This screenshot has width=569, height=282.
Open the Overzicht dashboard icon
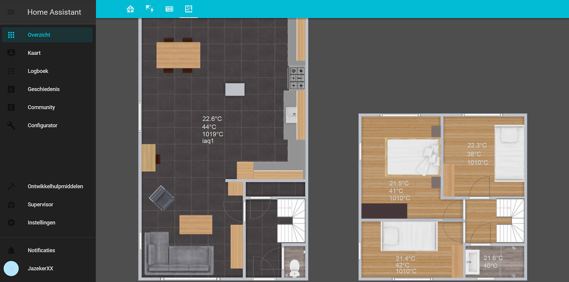coord(11,35)
